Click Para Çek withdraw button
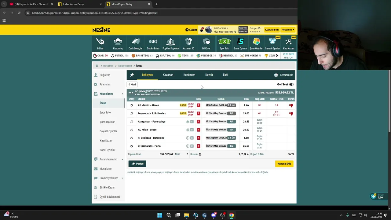The height and width of the screenshot is (220, 391). (x=243, y=31)
